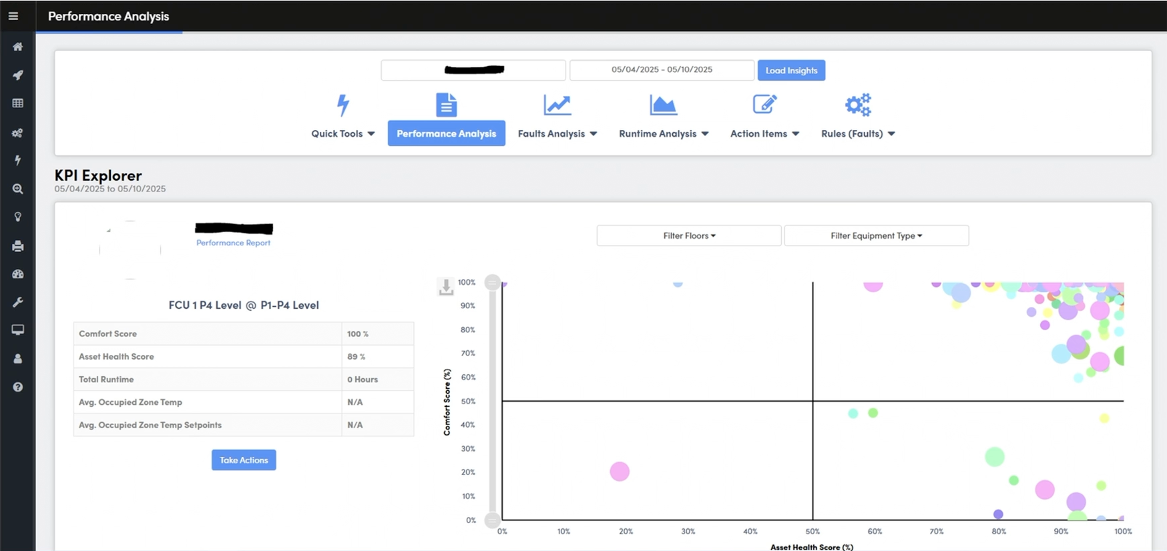1167x551 pixels.
Task: Click the monitor display sidebar icon
Action: tap(18, 330)
